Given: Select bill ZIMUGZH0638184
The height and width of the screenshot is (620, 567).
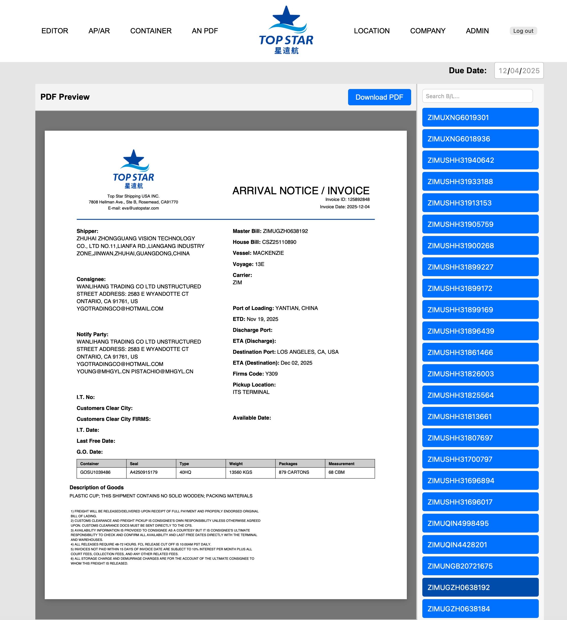Looking at the screenshot, I should tap(480, 609).
